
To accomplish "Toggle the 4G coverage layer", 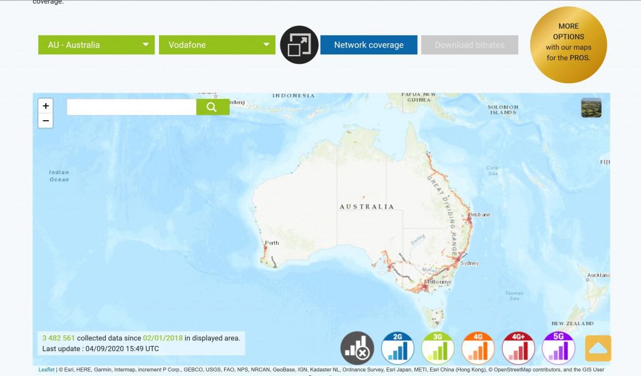I will [x=478, y=348].
